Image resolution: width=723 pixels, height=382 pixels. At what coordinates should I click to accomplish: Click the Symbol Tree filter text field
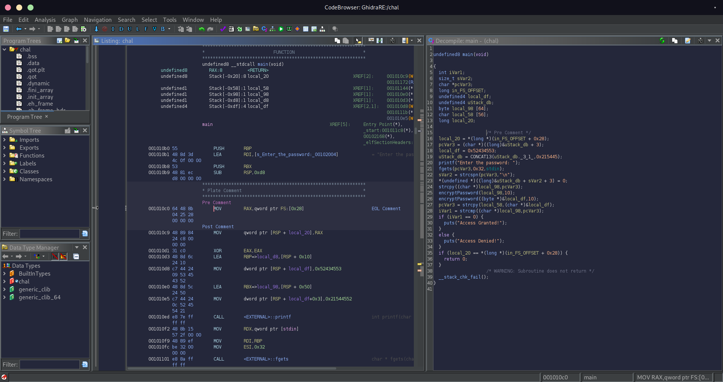[50, 233]
